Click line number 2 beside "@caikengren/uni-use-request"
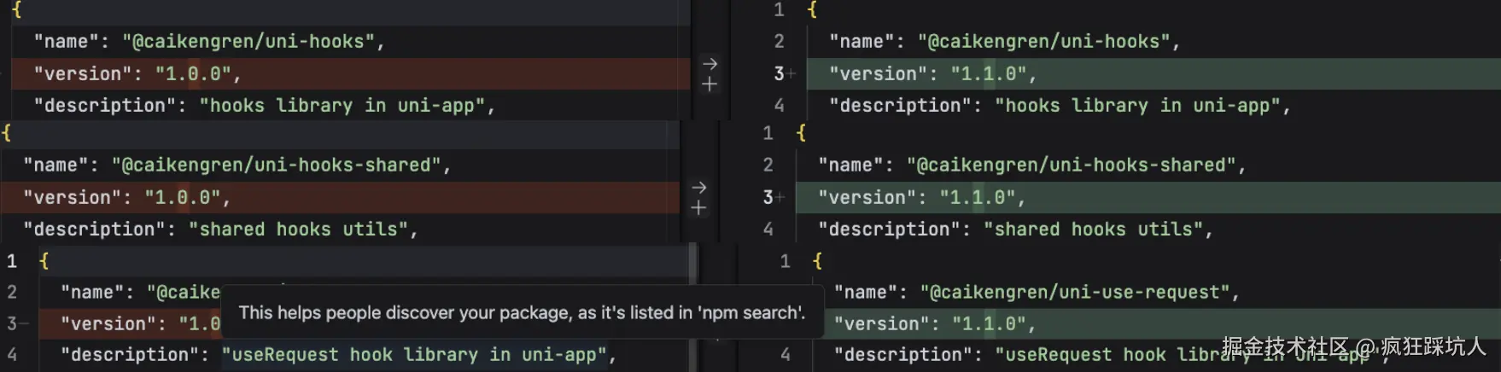This screenshot has width=1501, height=372. click(x=12, y=293)
